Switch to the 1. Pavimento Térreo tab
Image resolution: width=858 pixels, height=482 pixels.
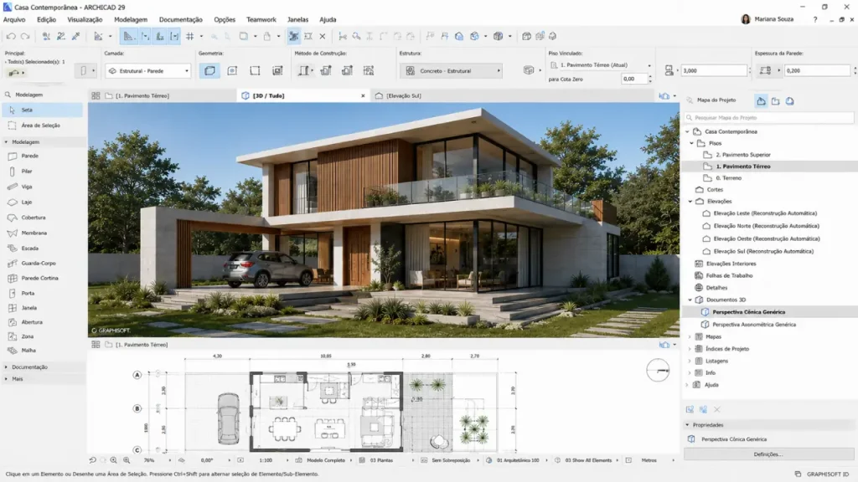(142, 95)
